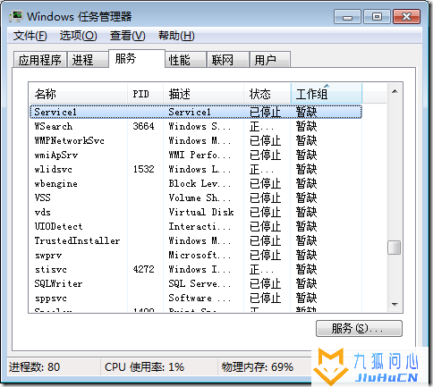Select the WSearch service row
The width and height of the screenshot is (433, 387).
196,126
